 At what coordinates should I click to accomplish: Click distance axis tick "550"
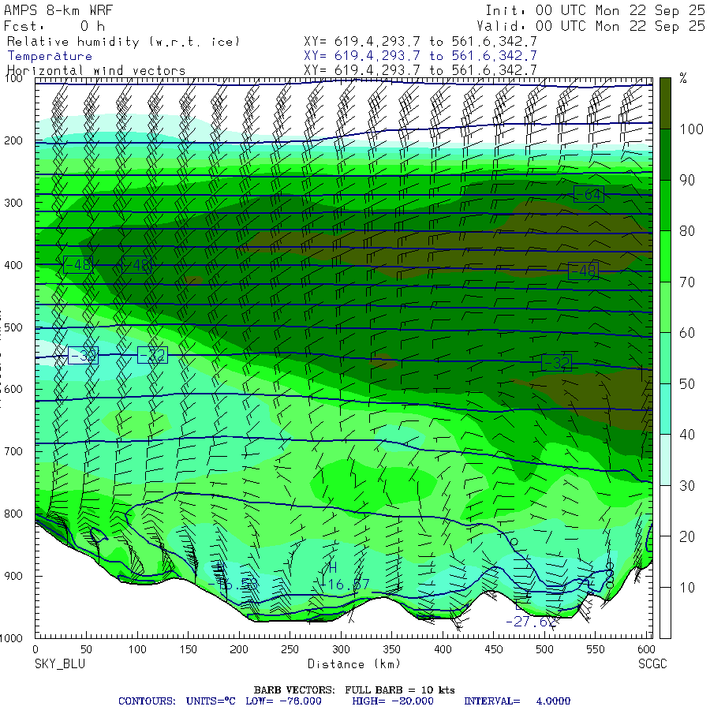point(596,649)
